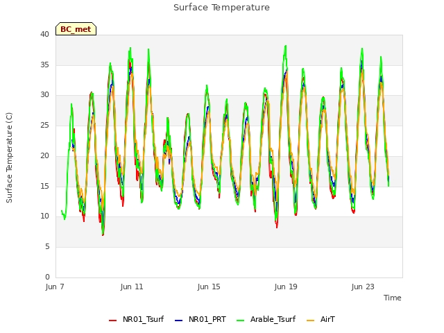Click the 35 y-axis tick label
The height and width of the screenshot is (333, 444).
click(44, 65)
